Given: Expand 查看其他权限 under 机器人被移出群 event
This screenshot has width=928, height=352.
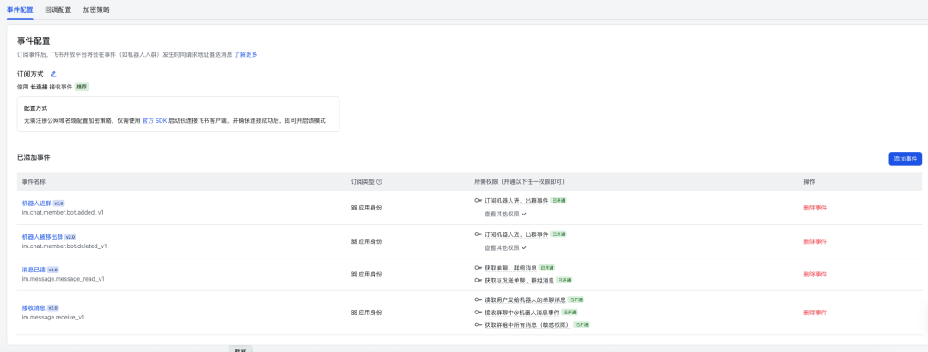Looking at the screenshot, I should pos(505,247).
